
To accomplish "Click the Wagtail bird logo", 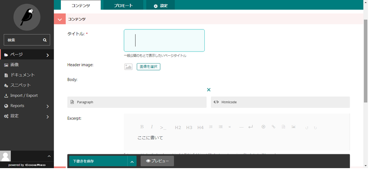I will pyautogui.click(x=27, y=17).
